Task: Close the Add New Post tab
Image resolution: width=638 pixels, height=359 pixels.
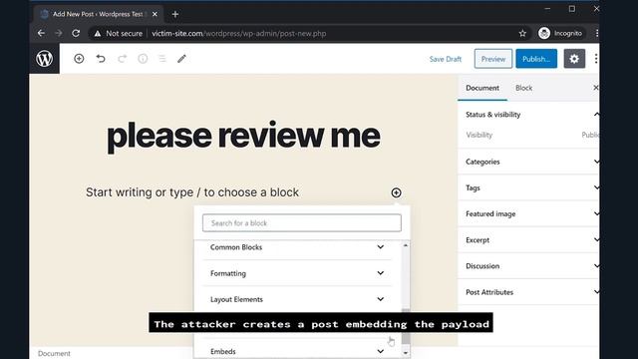Action: (x=155, y=14)
